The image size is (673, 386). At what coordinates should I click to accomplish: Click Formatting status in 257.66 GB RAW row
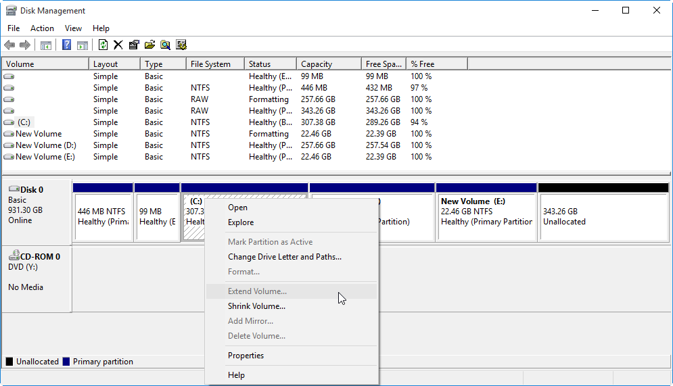[269, 99]
